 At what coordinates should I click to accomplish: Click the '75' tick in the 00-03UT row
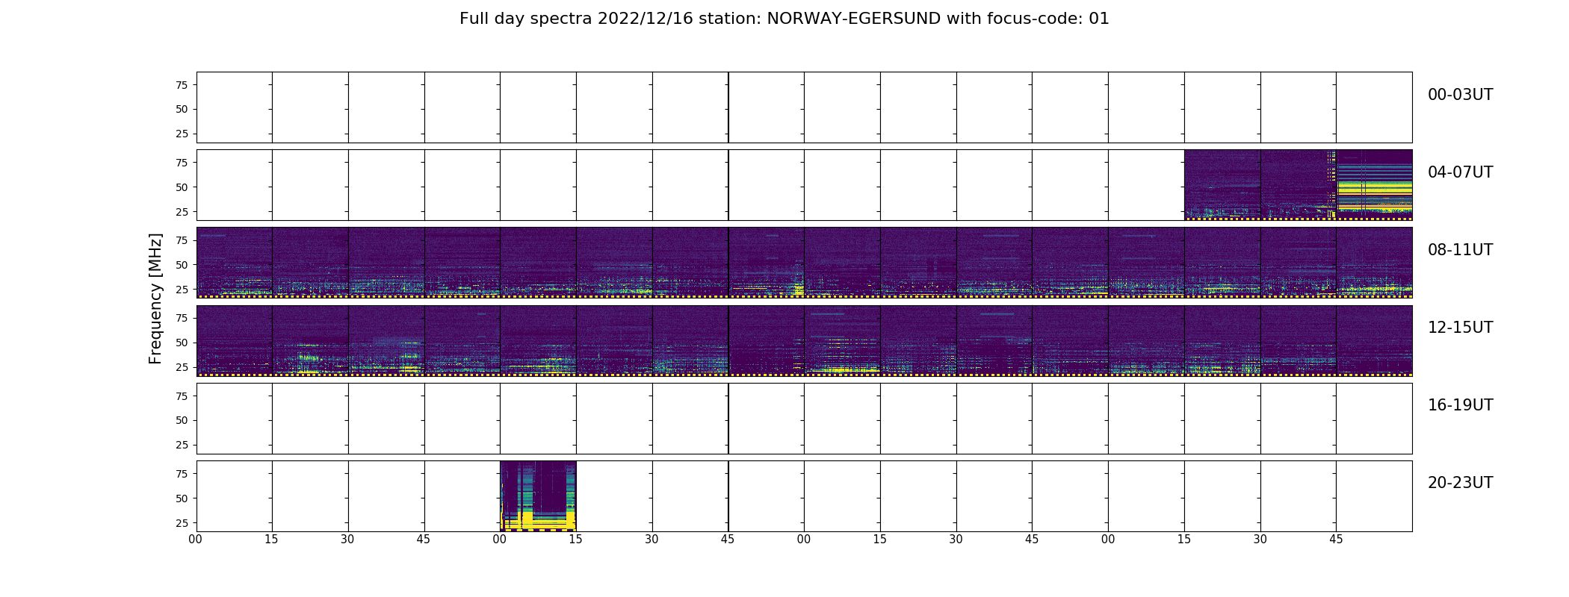(x=182, y=85)
